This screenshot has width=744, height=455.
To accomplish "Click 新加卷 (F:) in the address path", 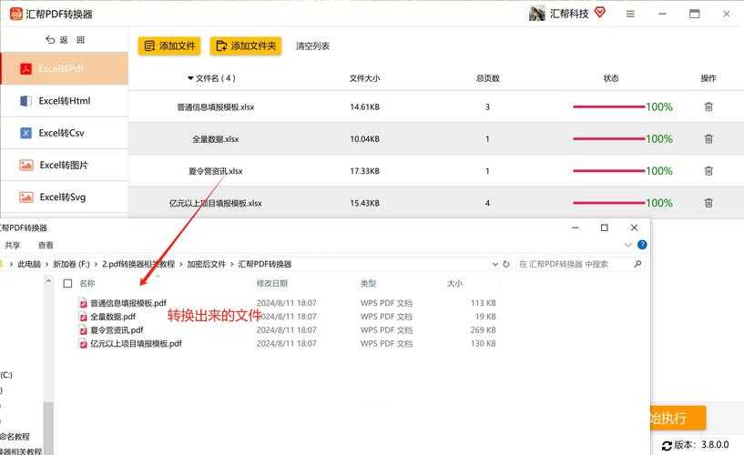I will [71, 264].
